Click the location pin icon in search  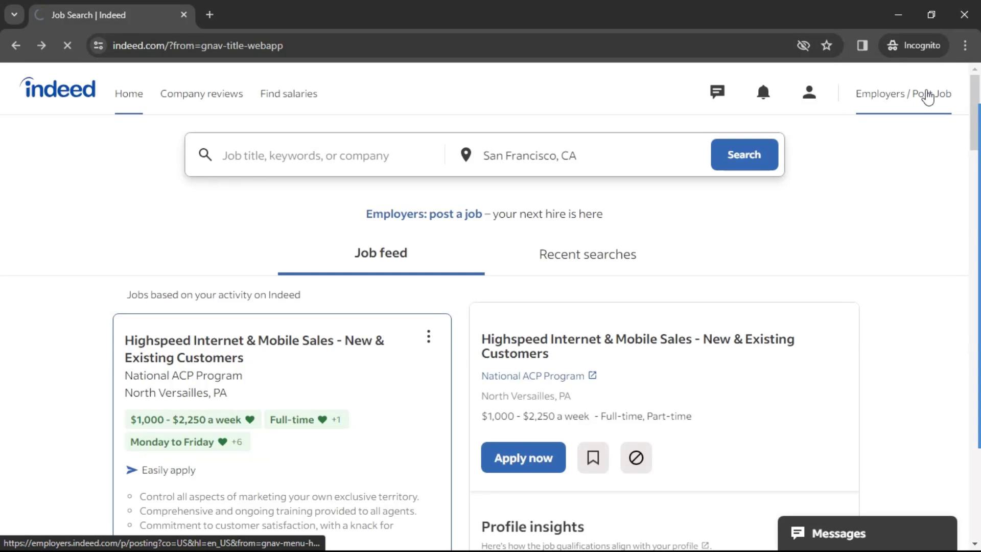(465, 154)
